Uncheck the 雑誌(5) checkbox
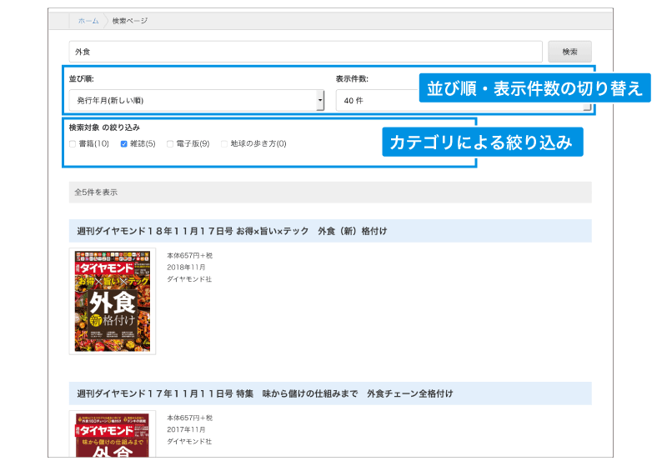This screenshot has width=667, height=461. tap(123, 144)
